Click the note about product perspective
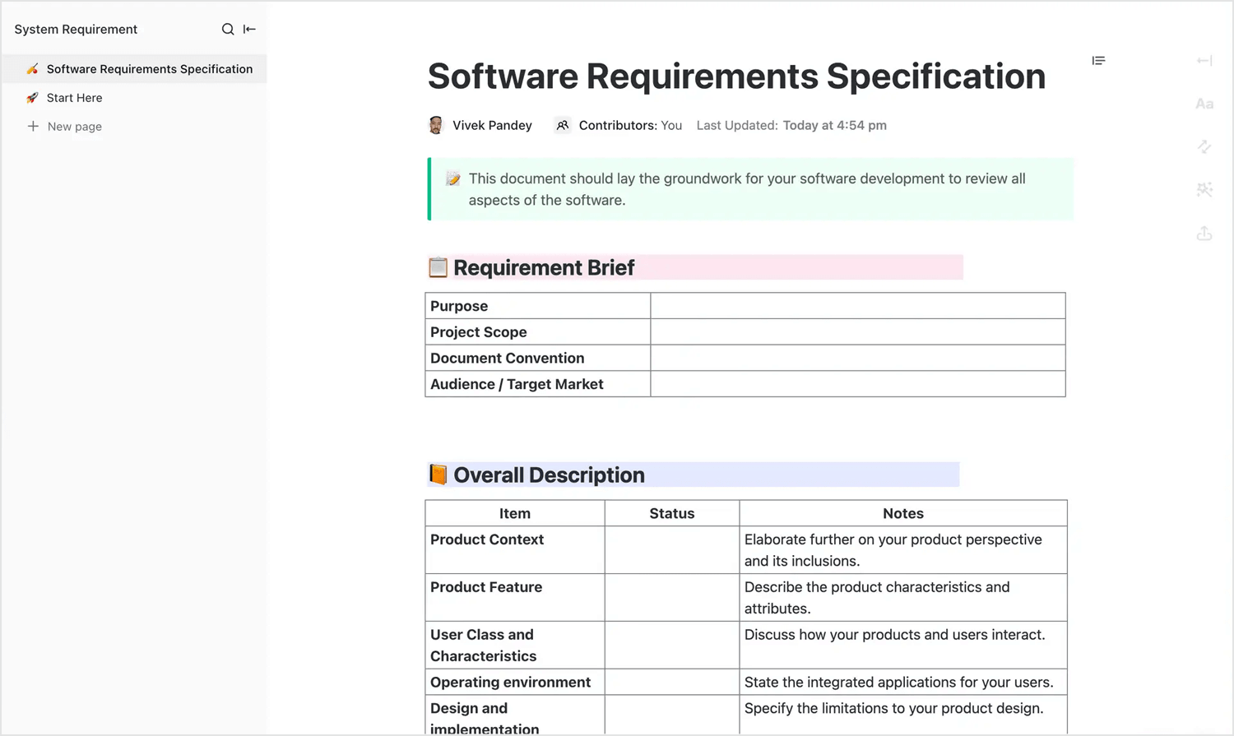The image size is (1234, 736). point(903,550)
